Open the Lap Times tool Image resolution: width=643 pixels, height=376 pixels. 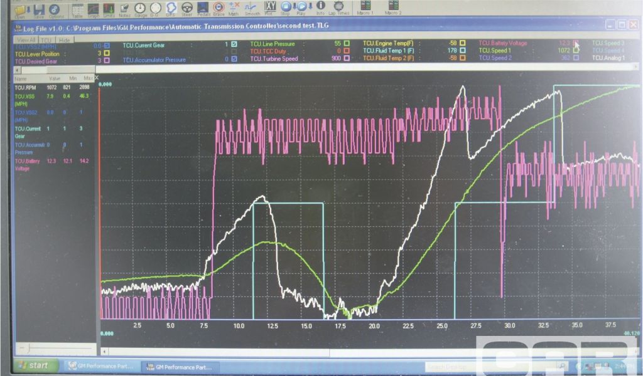pos(338,8)
